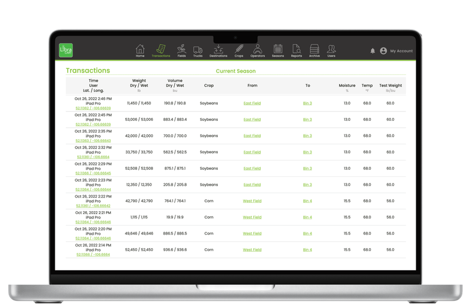Open the Operators icon

pos(257,49)
